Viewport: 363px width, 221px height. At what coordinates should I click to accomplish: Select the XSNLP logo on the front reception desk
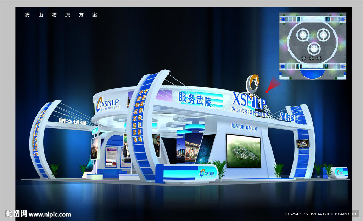(207, 173)
